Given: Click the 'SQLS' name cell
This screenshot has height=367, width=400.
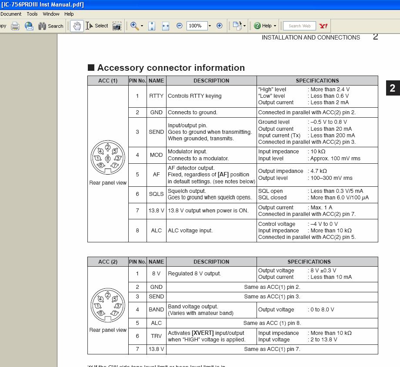Looking at the screenshot, I should [x=157, y=194].
